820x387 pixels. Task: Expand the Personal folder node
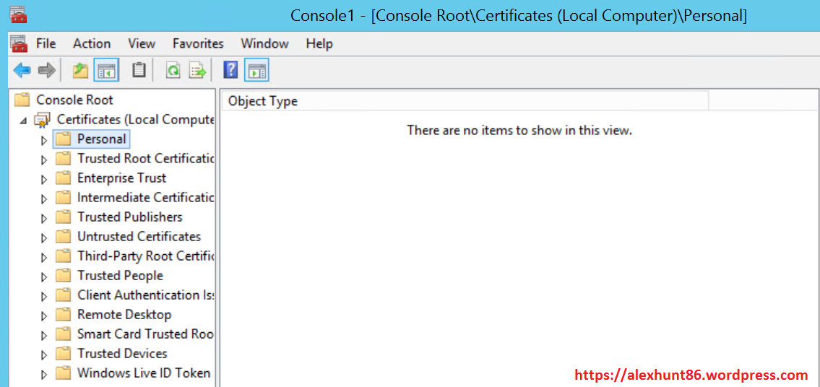point(43,140)
